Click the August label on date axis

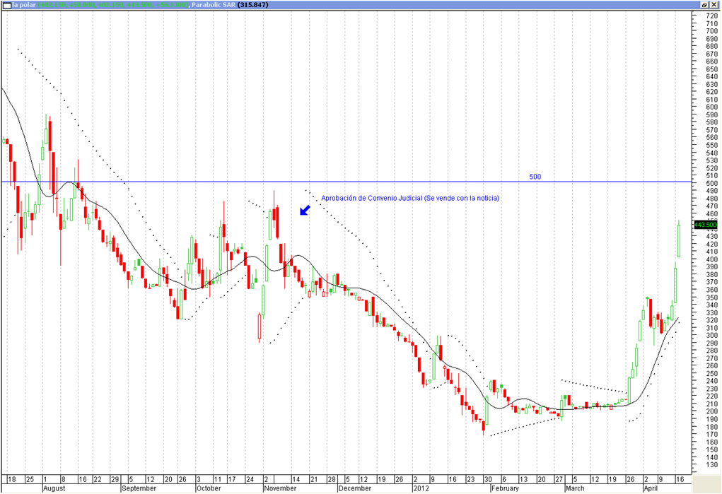tap(54, 488)
